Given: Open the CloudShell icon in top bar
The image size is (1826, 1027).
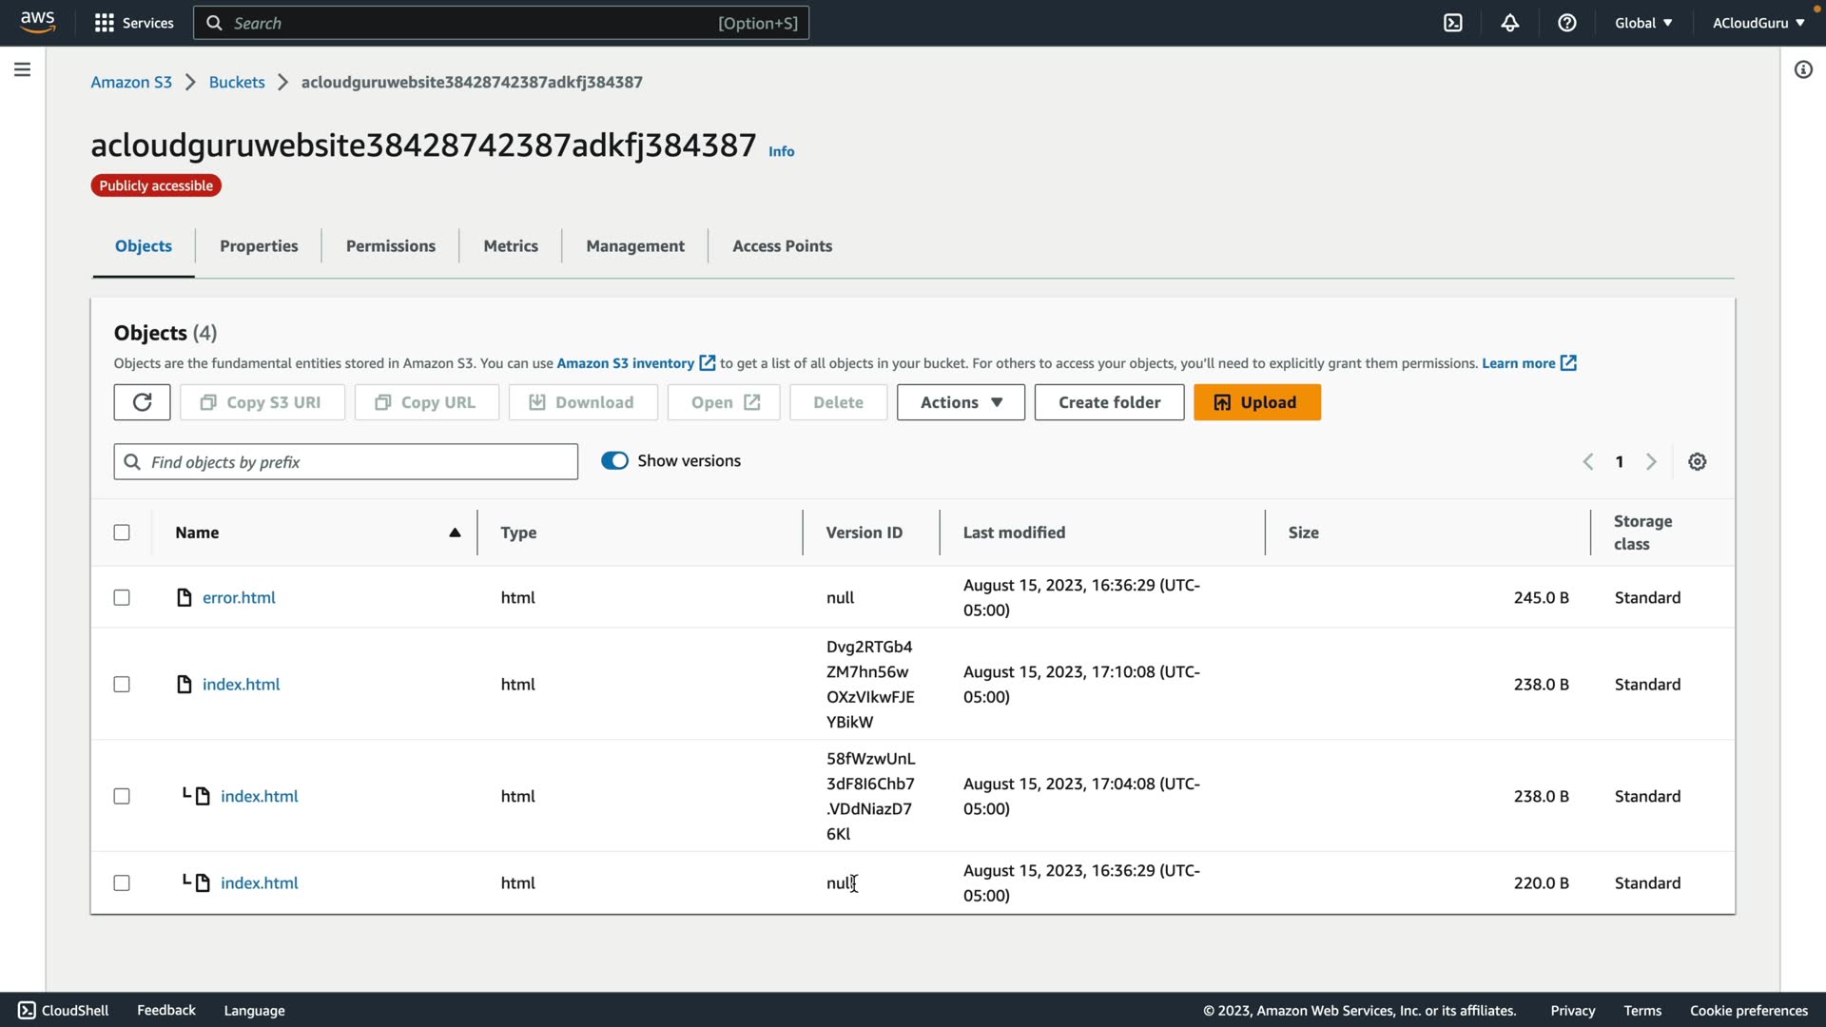Looking at the screenshot, I should pos(1452,23).
